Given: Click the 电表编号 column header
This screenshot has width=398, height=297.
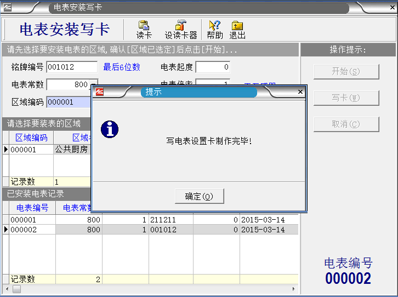Looking at the screenshot, I should coord(32,208).
